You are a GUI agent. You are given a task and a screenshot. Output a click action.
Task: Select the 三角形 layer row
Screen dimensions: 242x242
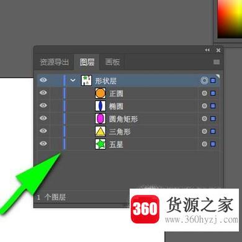(128, 132)
